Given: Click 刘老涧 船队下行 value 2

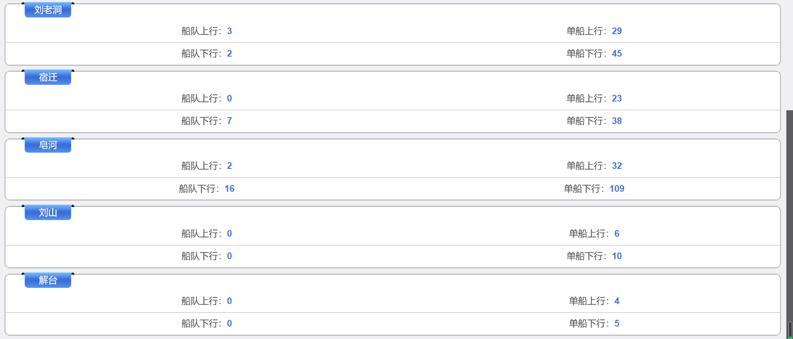Looking at the screenshot, I should pos(229,54).
